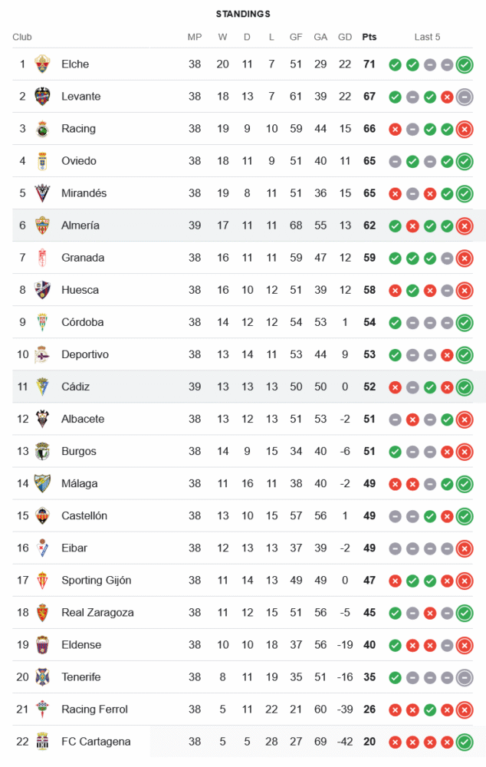
Task: Click the Elche club crest icon
Action: [x=43, y=64]
